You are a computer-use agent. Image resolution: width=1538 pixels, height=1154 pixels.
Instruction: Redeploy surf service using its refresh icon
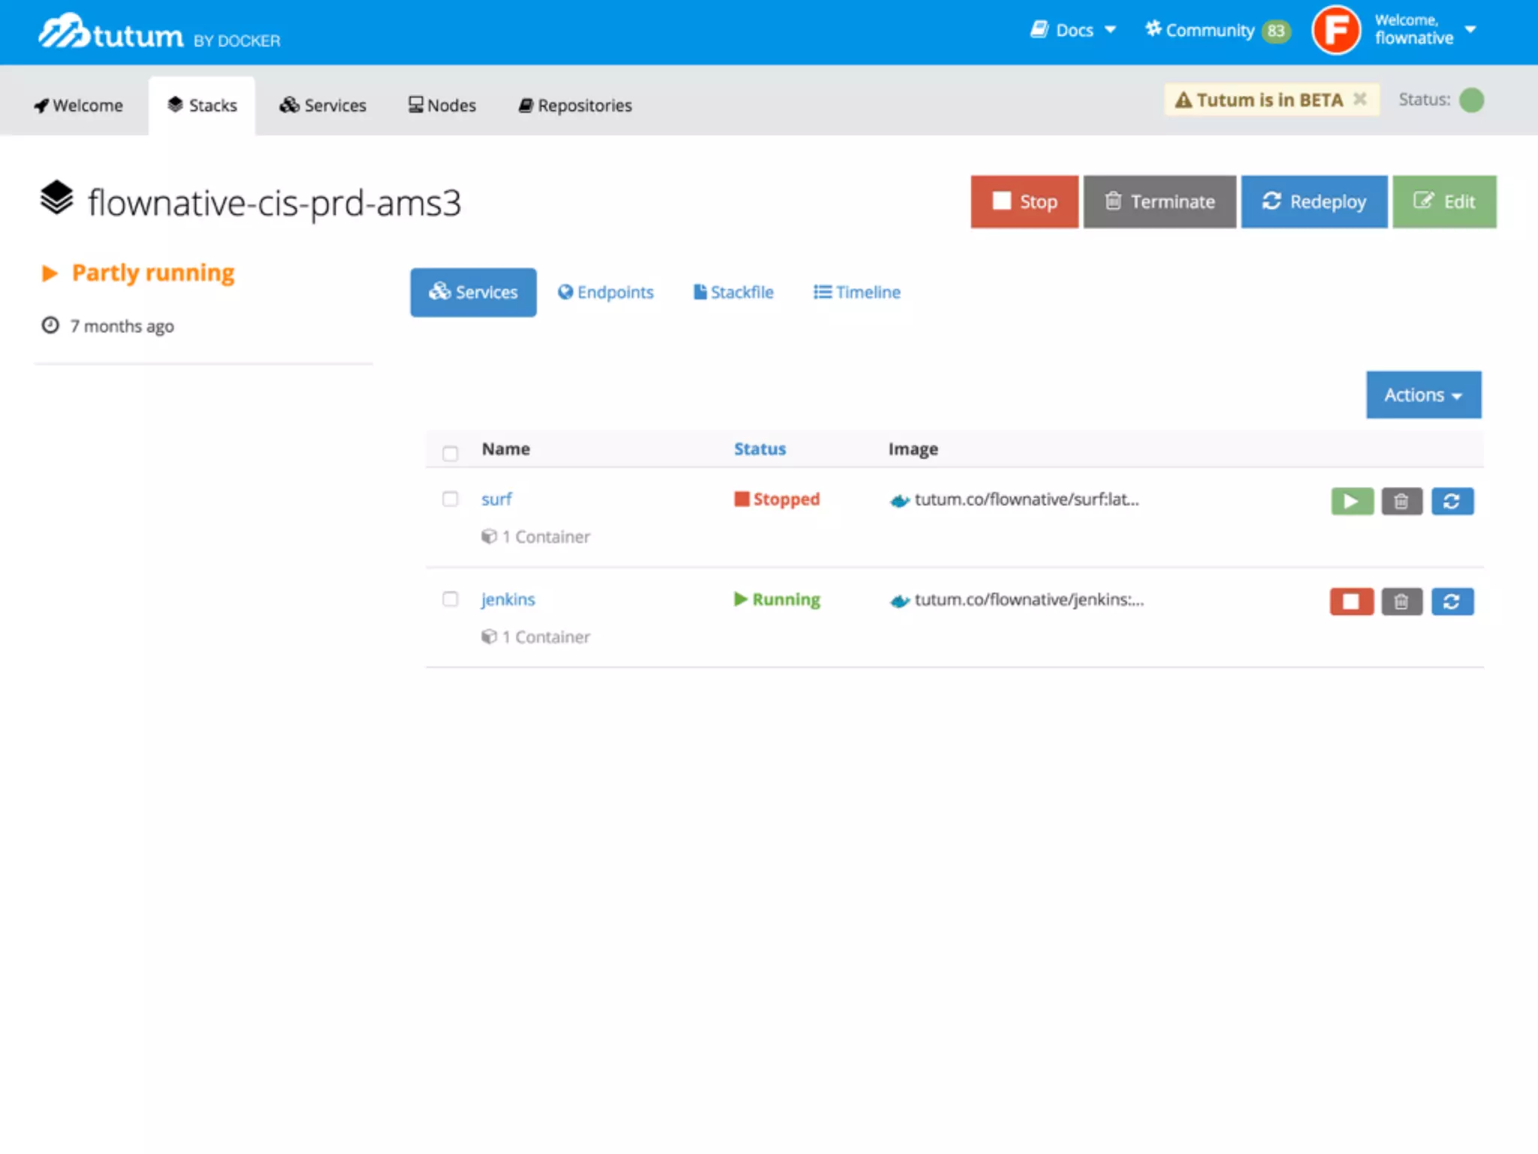[x=1452, y=501]
